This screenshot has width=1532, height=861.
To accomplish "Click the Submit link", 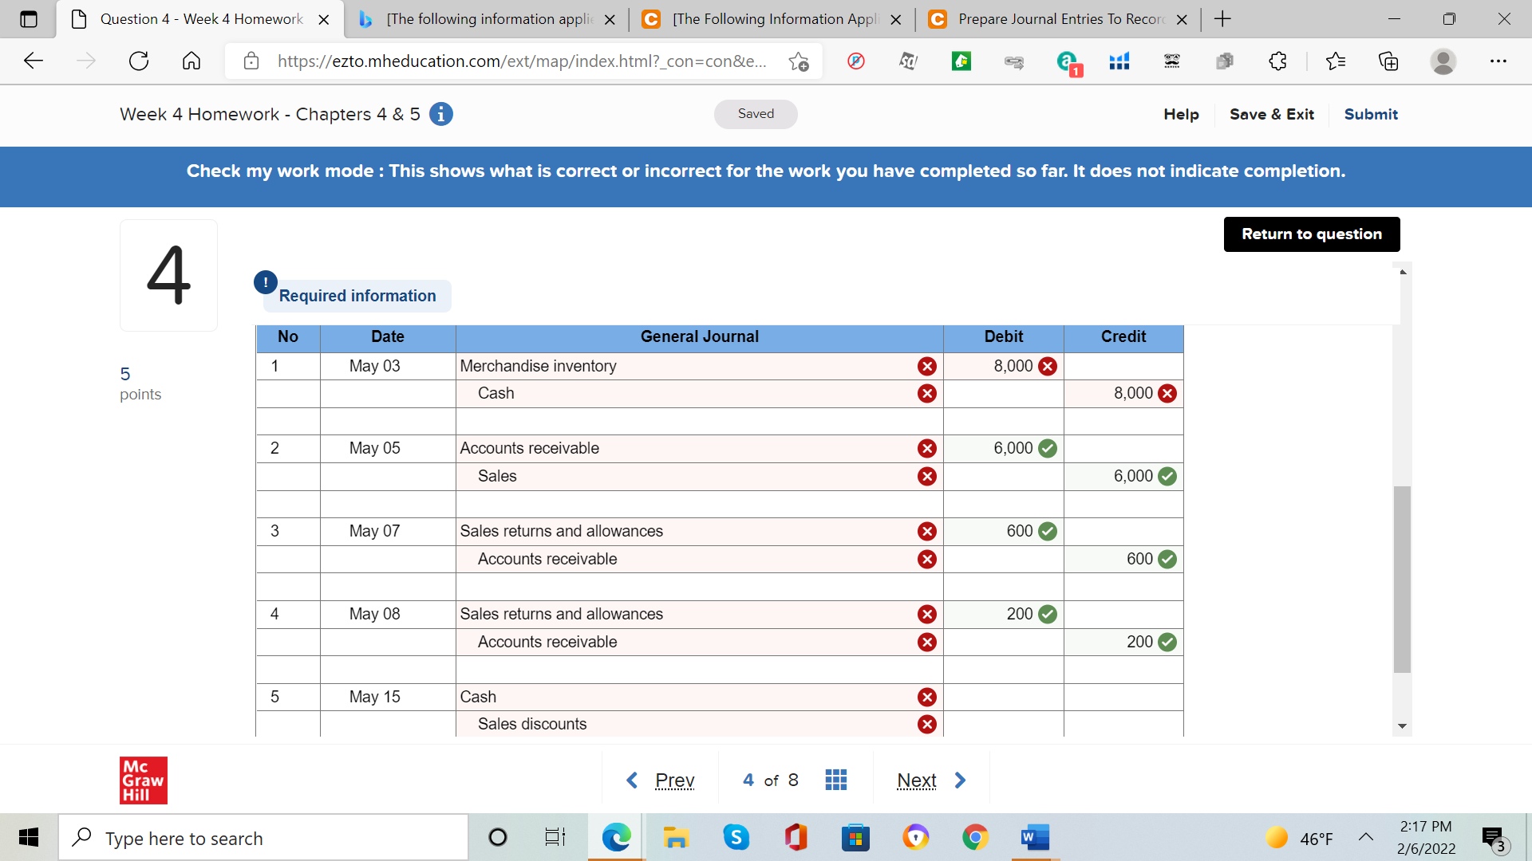I will 1370,114.
